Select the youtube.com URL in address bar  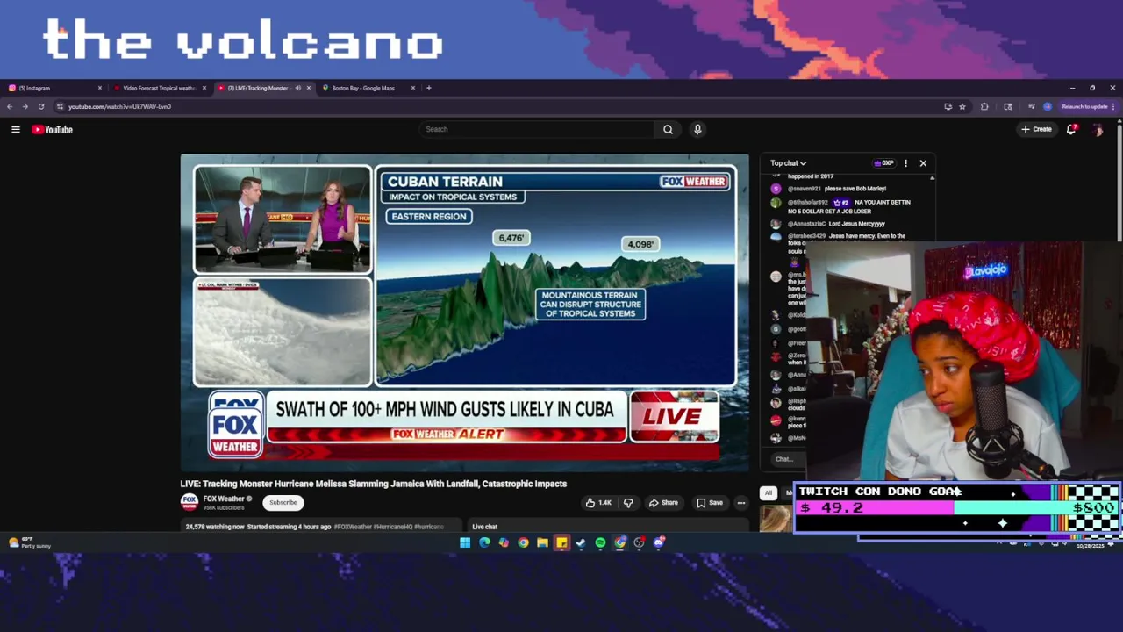coord(120,106)
